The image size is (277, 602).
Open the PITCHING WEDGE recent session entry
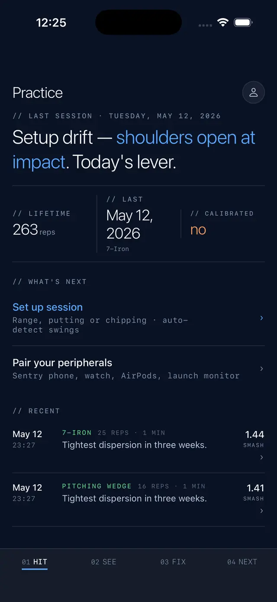point(138,499)
